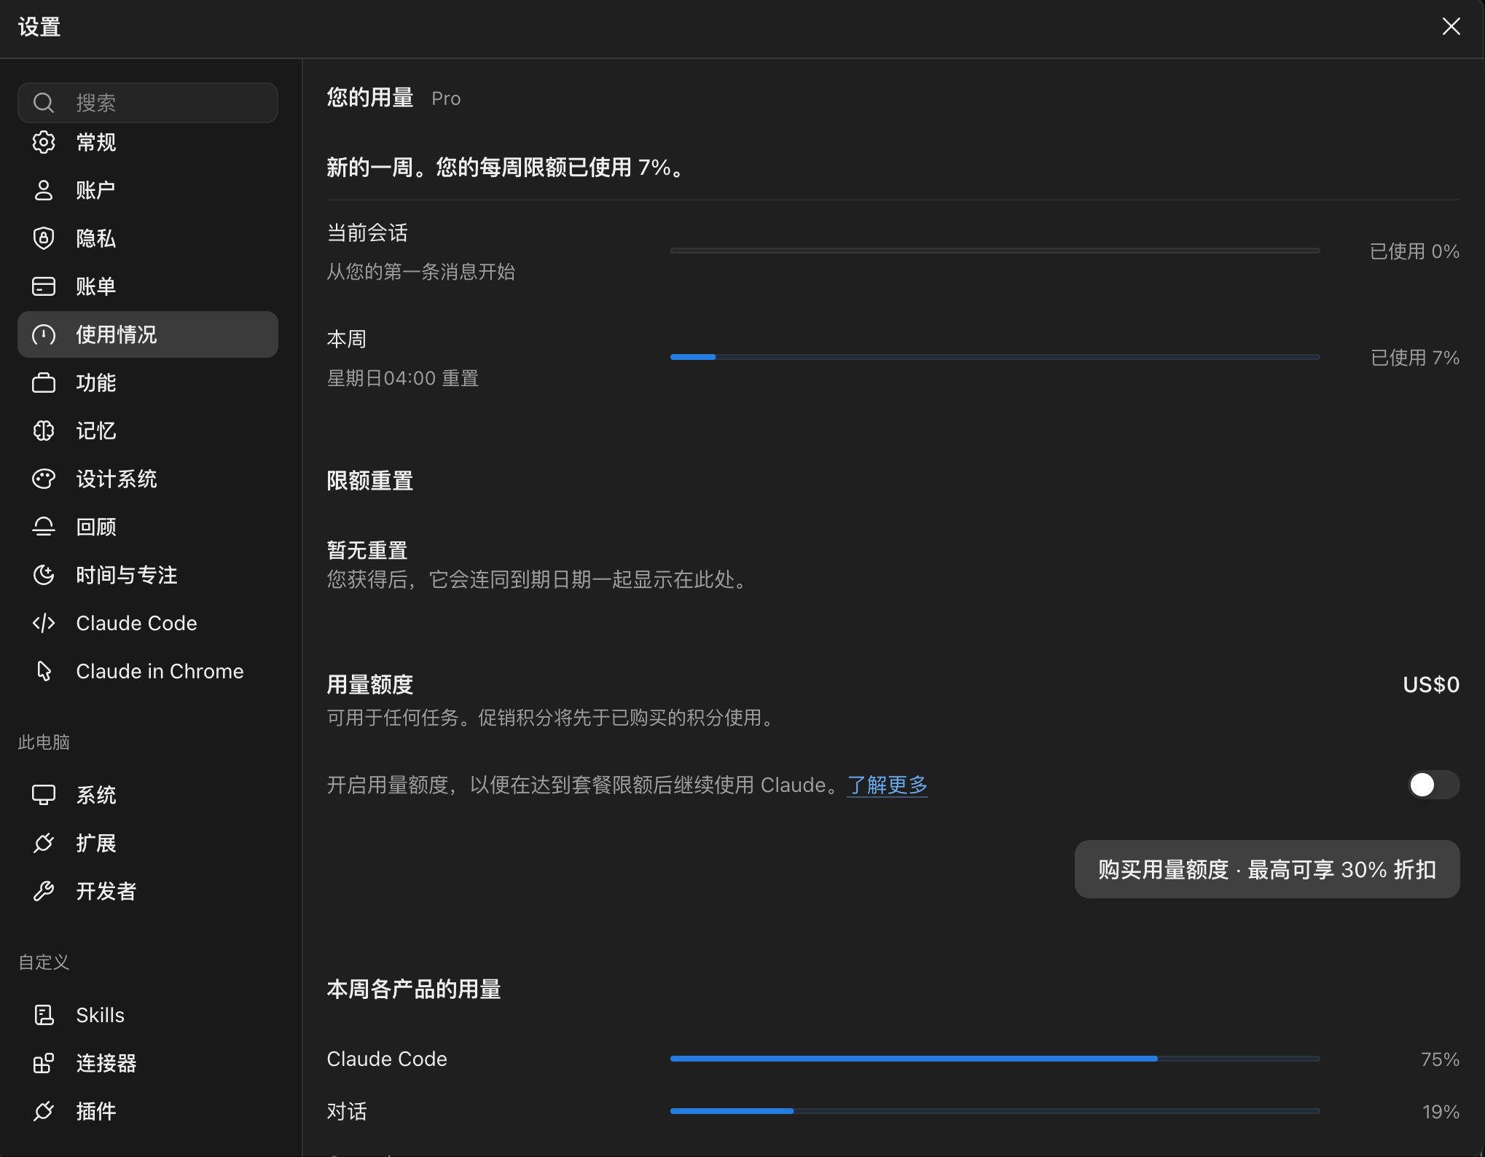Screen dimensions: 1485x1157
Task: Click the Design system (设计系统) palette icon
Action: point(44,479)
